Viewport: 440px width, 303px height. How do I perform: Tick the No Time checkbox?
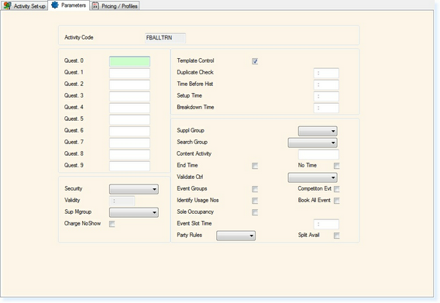pos(337,166)
